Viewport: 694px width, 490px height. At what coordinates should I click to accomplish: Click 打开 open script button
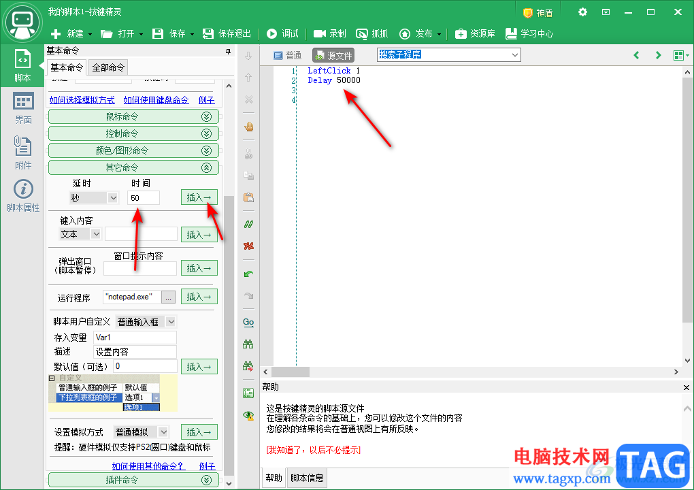tap(117, 33)
